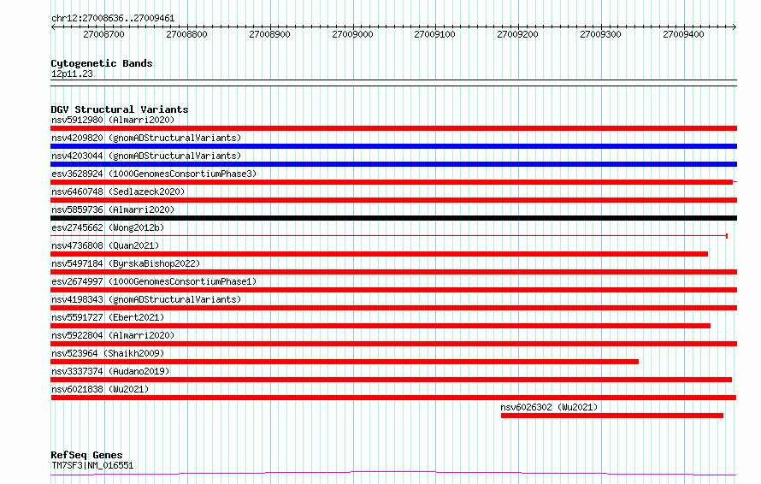Select the red bar of nsv5912980
This screenshot has width=761, height=484.
[x=393, y=128]
